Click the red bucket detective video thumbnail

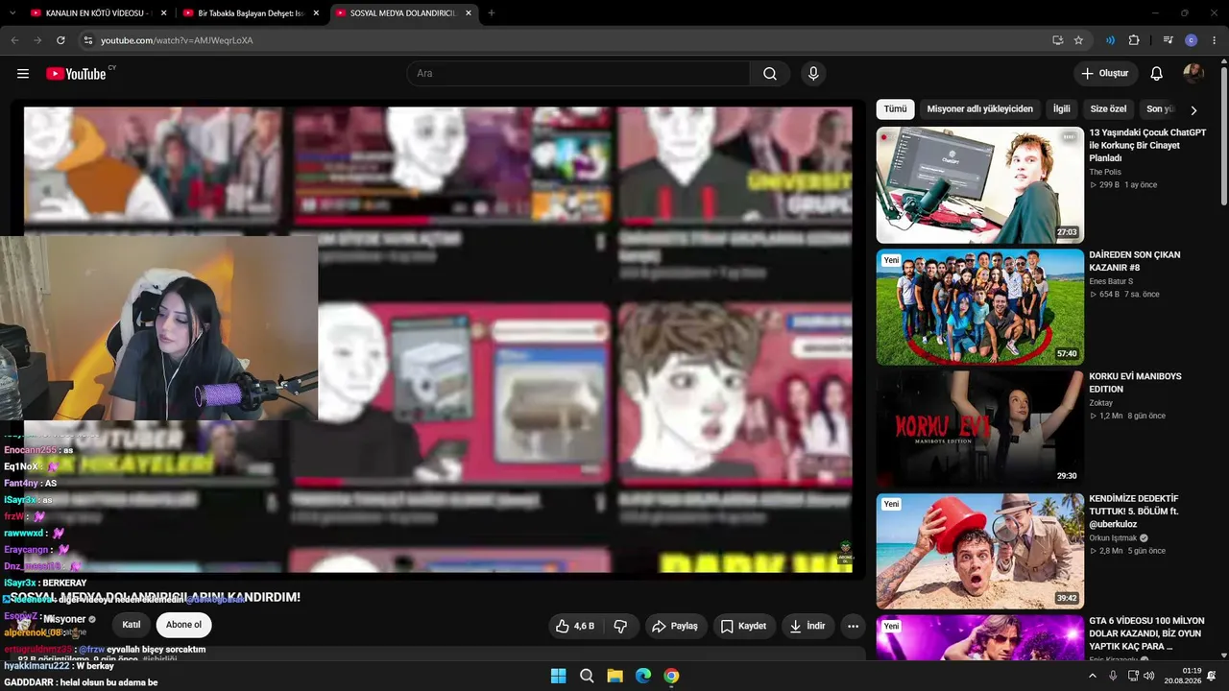[980, 551]
